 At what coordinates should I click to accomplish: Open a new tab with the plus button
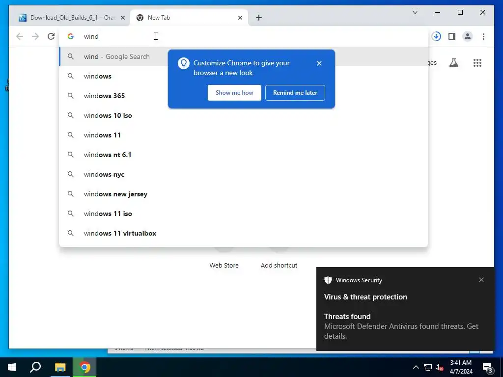tap(259, 18)
